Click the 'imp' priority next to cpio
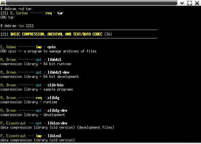Image resolution: width=201 pixels, height=144 pixels. pyautogui.click(x=39, y=47)
